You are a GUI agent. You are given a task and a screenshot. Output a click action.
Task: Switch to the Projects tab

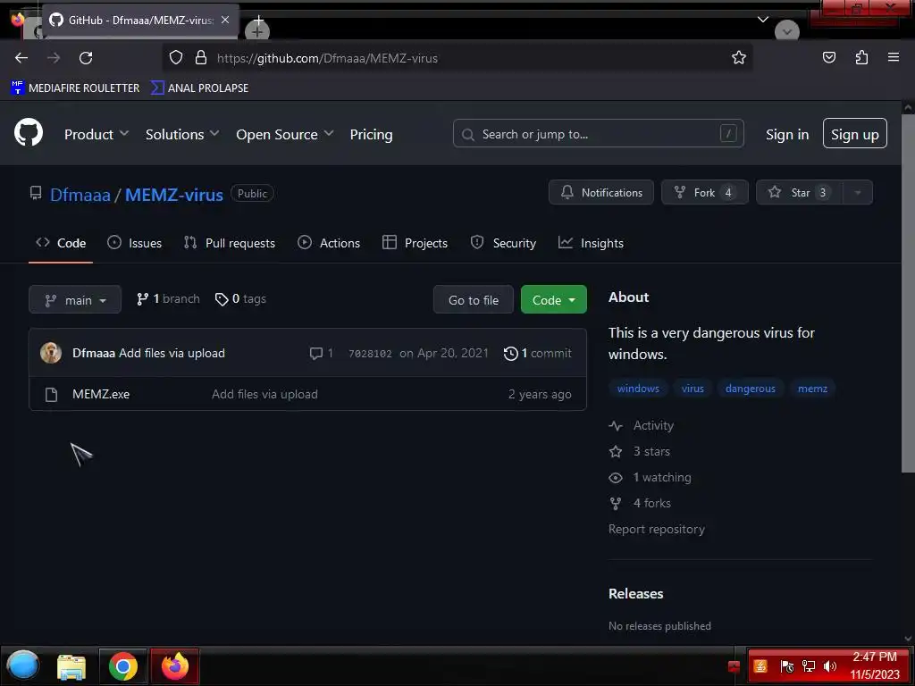(415, 243)
